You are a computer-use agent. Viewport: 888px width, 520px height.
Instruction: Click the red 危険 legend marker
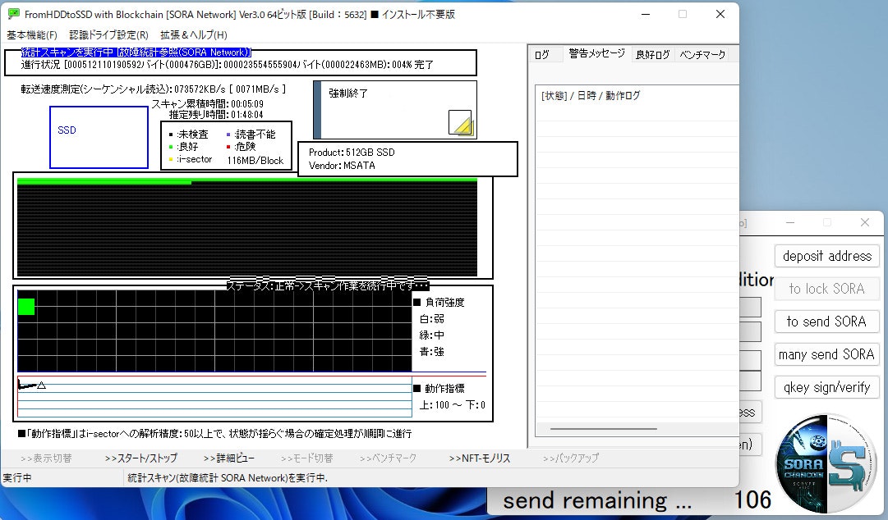(228, 147)
